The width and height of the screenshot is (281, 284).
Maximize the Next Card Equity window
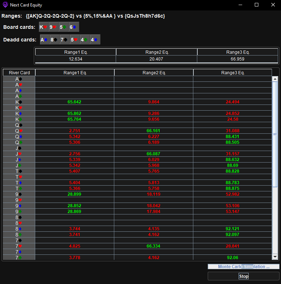pos(257,5)
